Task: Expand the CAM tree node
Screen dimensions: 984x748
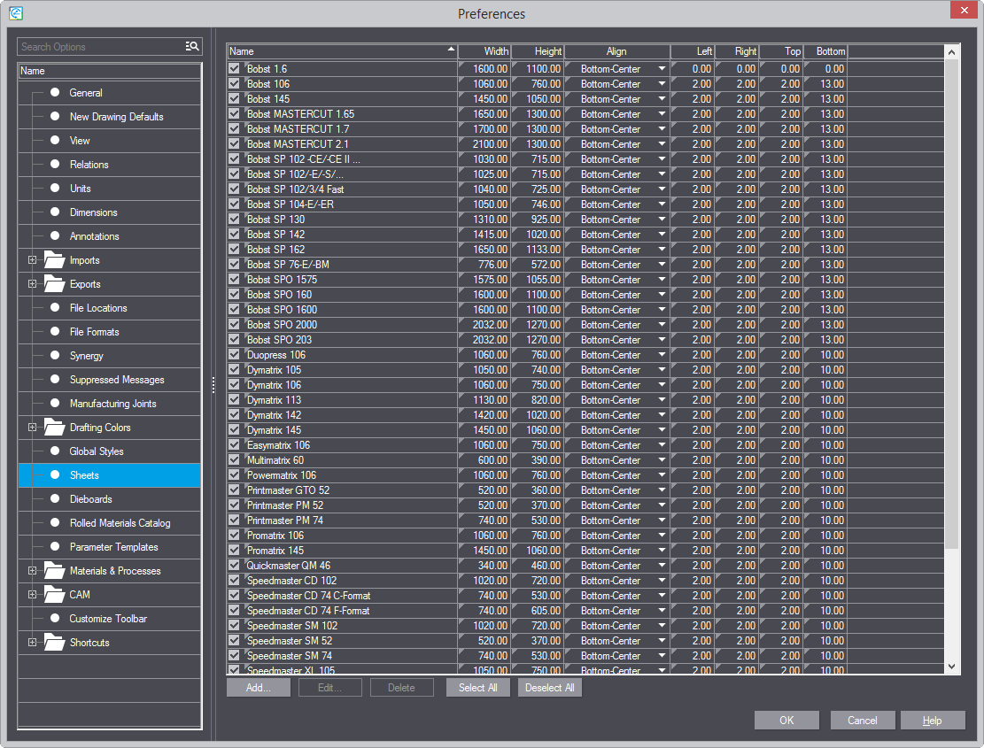Action: (x=32, y=595)
